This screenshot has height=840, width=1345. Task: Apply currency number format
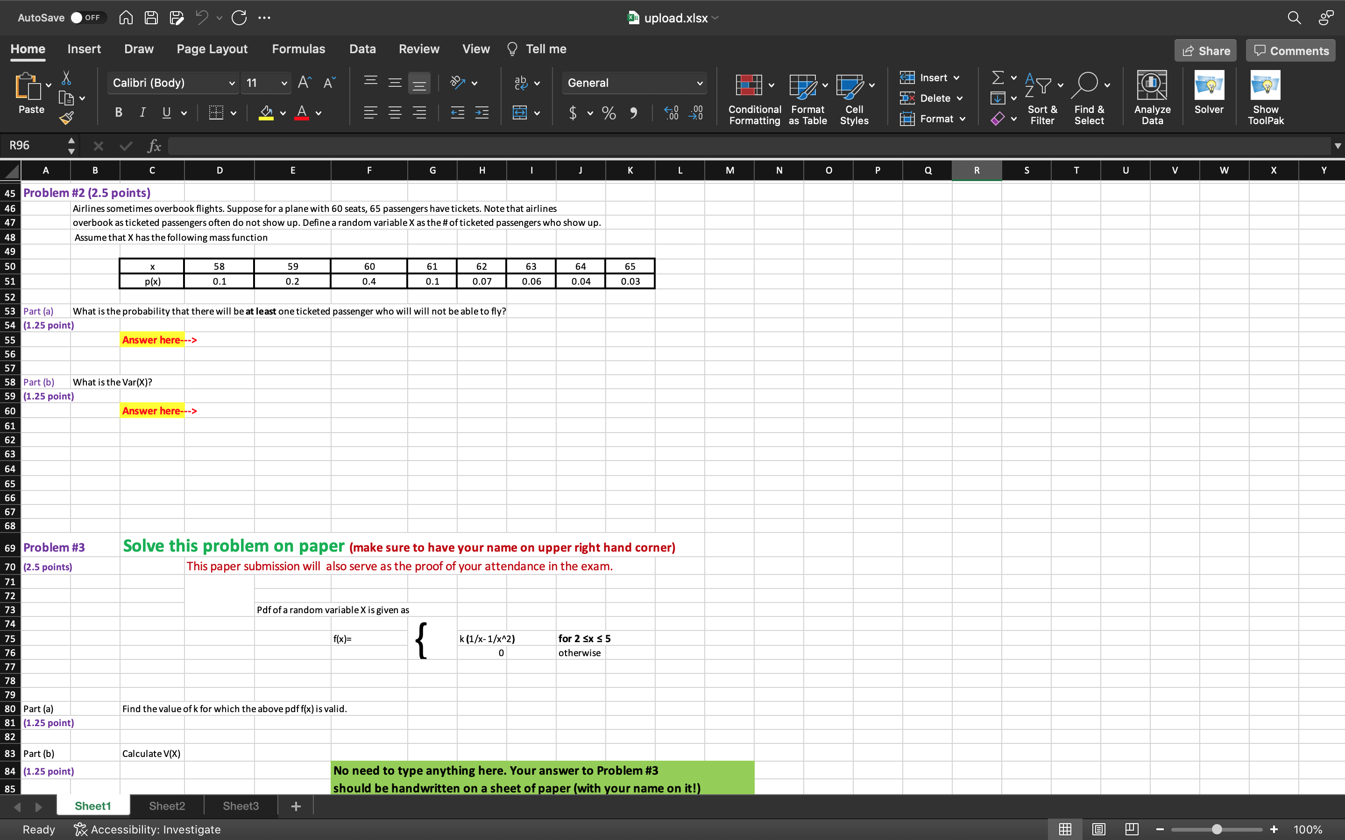(x=573, y=113)
